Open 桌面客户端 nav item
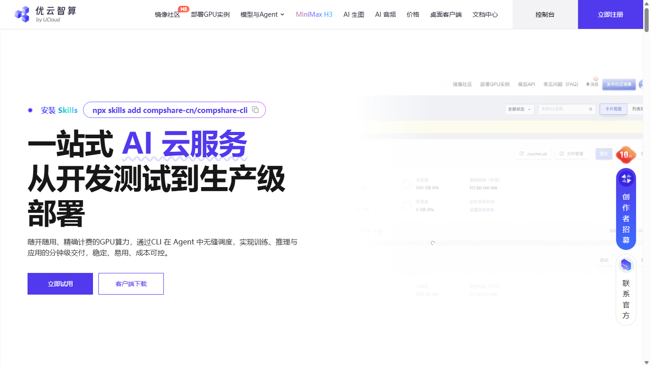 coord(446,14)
